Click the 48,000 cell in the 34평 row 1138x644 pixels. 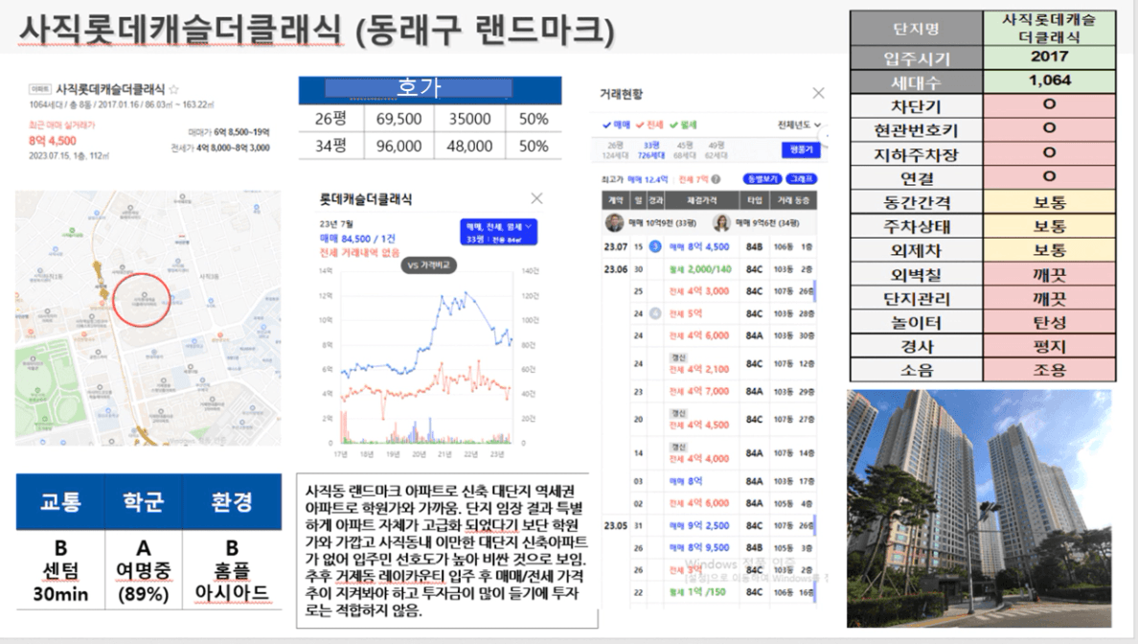coord(468,146)
